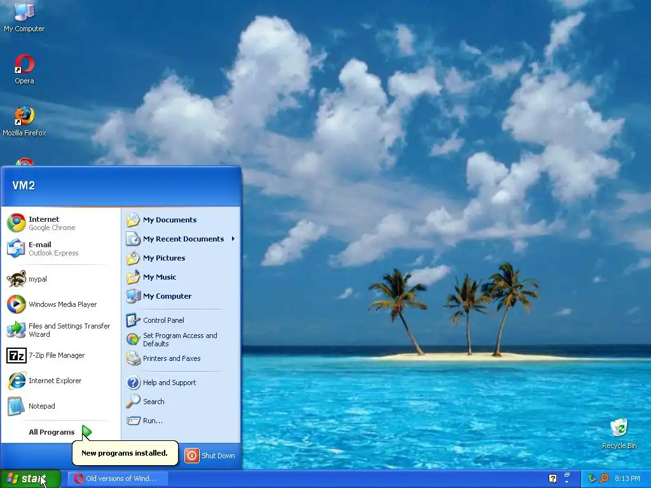Viewport: 651px width, 488px height.
Task: Launch 7-Zip File Manager icon
Action: pyautogui.click(x=16, y=355)
